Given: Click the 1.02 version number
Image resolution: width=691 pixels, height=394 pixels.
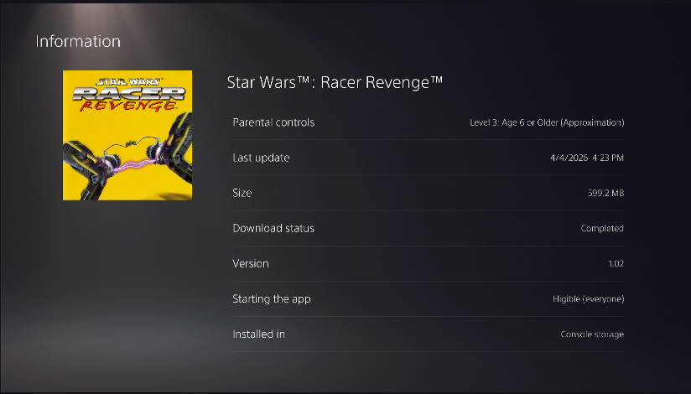Looking at the screenshot, I should [616, 263].
